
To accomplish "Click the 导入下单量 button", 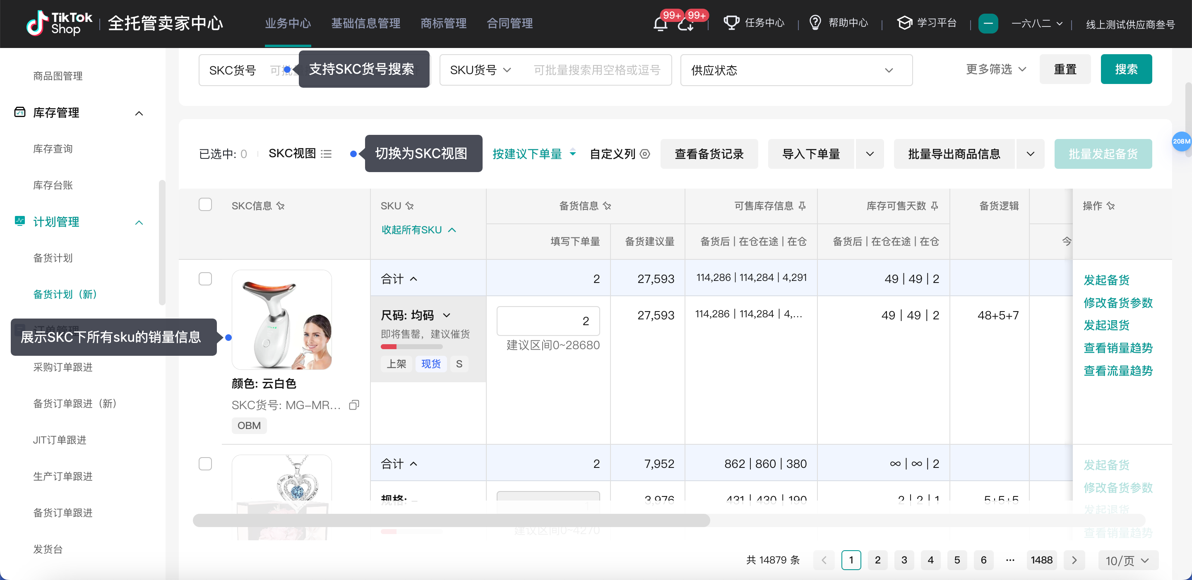I will (x=811, y=153).
